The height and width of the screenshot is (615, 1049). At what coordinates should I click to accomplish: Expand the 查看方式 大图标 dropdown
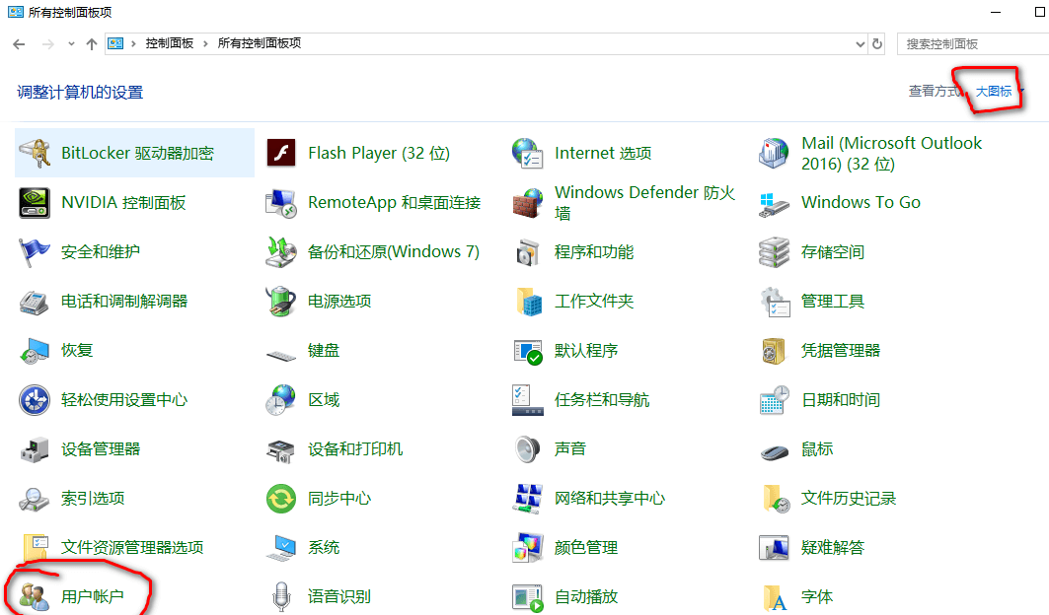(x=1000, y=92)
